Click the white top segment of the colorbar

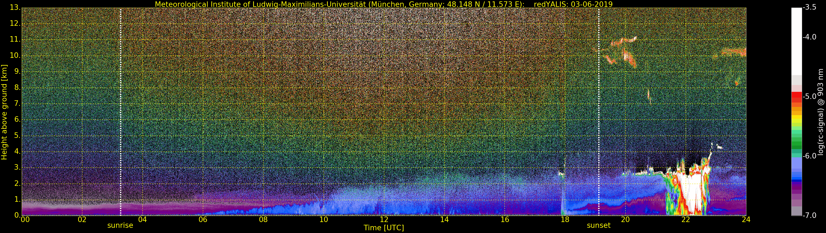point(797,42)
